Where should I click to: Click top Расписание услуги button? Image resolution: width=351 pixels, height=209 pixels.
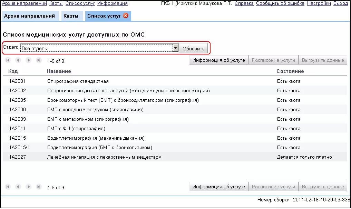pos(273,60)
